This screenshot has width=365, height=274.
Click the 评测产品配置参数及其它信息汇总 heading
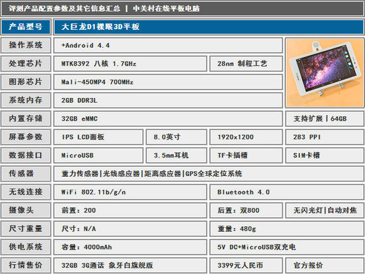click(x=64, y=9)
